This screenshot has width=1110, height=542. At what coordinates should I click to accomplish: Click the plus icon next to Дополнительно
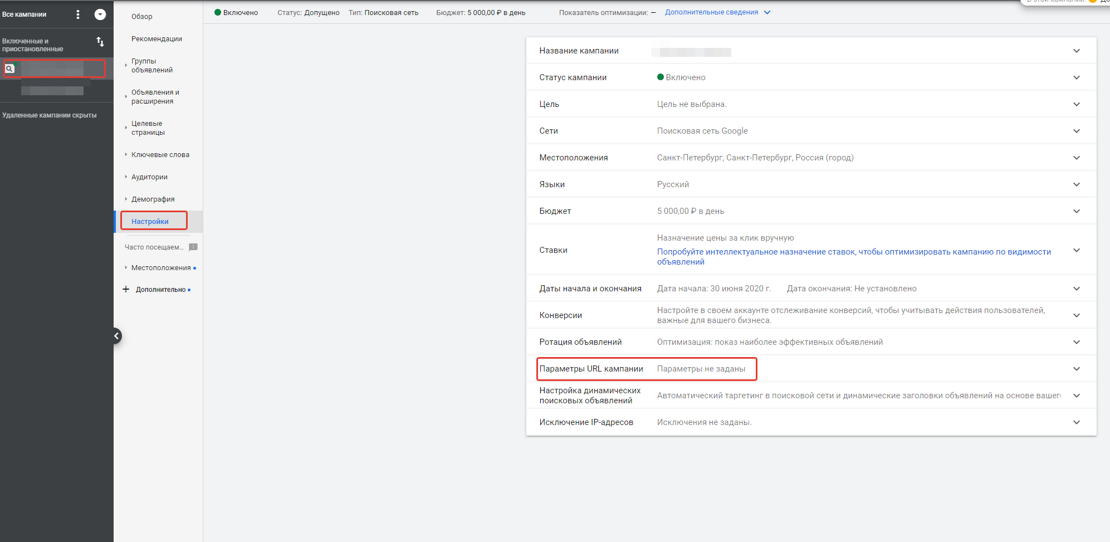pos(126,289)
